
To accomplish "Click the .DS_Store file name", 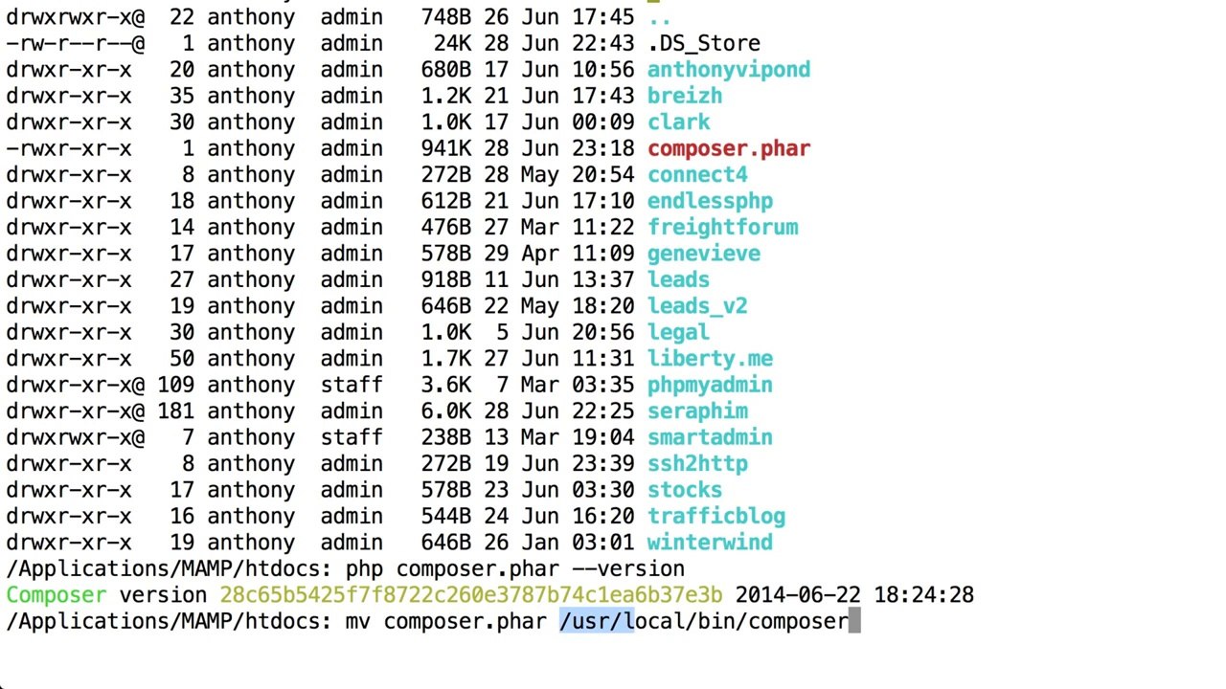I will click(x=704, y=44).
